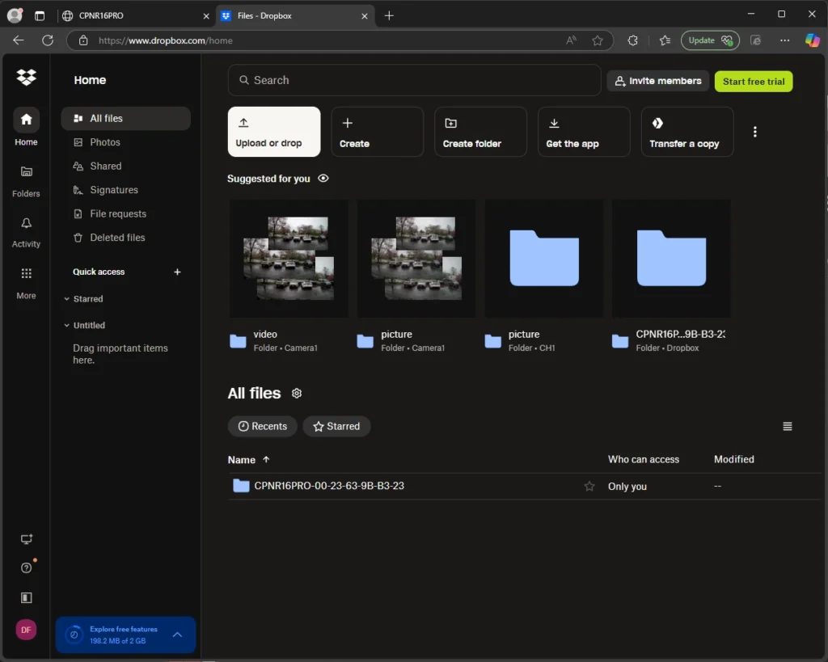Open browser profile avatar icon
This screenshot has width=828, height=662.
15,15
